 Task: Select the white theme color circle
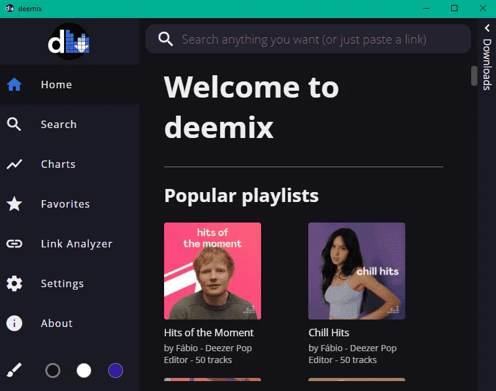coord(84,370)
